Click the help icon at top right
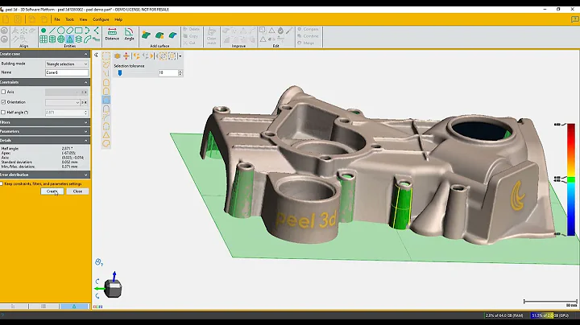The image size is (580, 325). 574,19
